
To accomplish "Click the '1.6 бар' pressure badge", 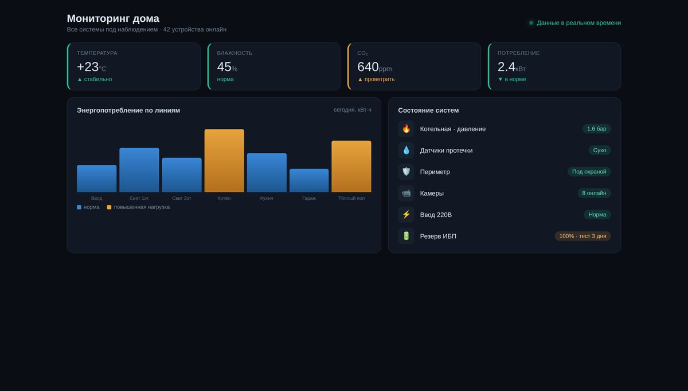I will pos(596,129).
